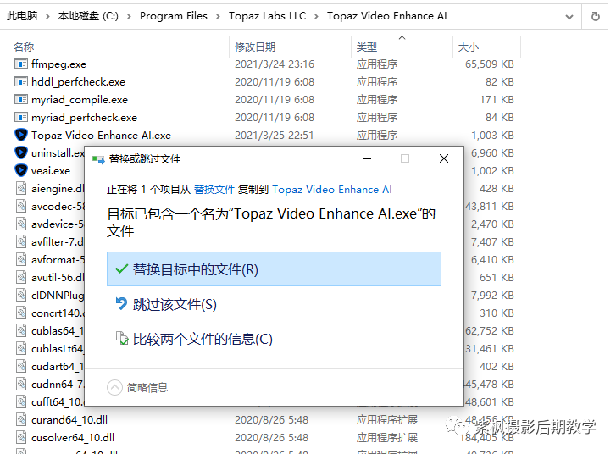Click the myriad_perfcheck.exe file icon
The width and height of the screenshot is (616, 454).
coord(21,117)
